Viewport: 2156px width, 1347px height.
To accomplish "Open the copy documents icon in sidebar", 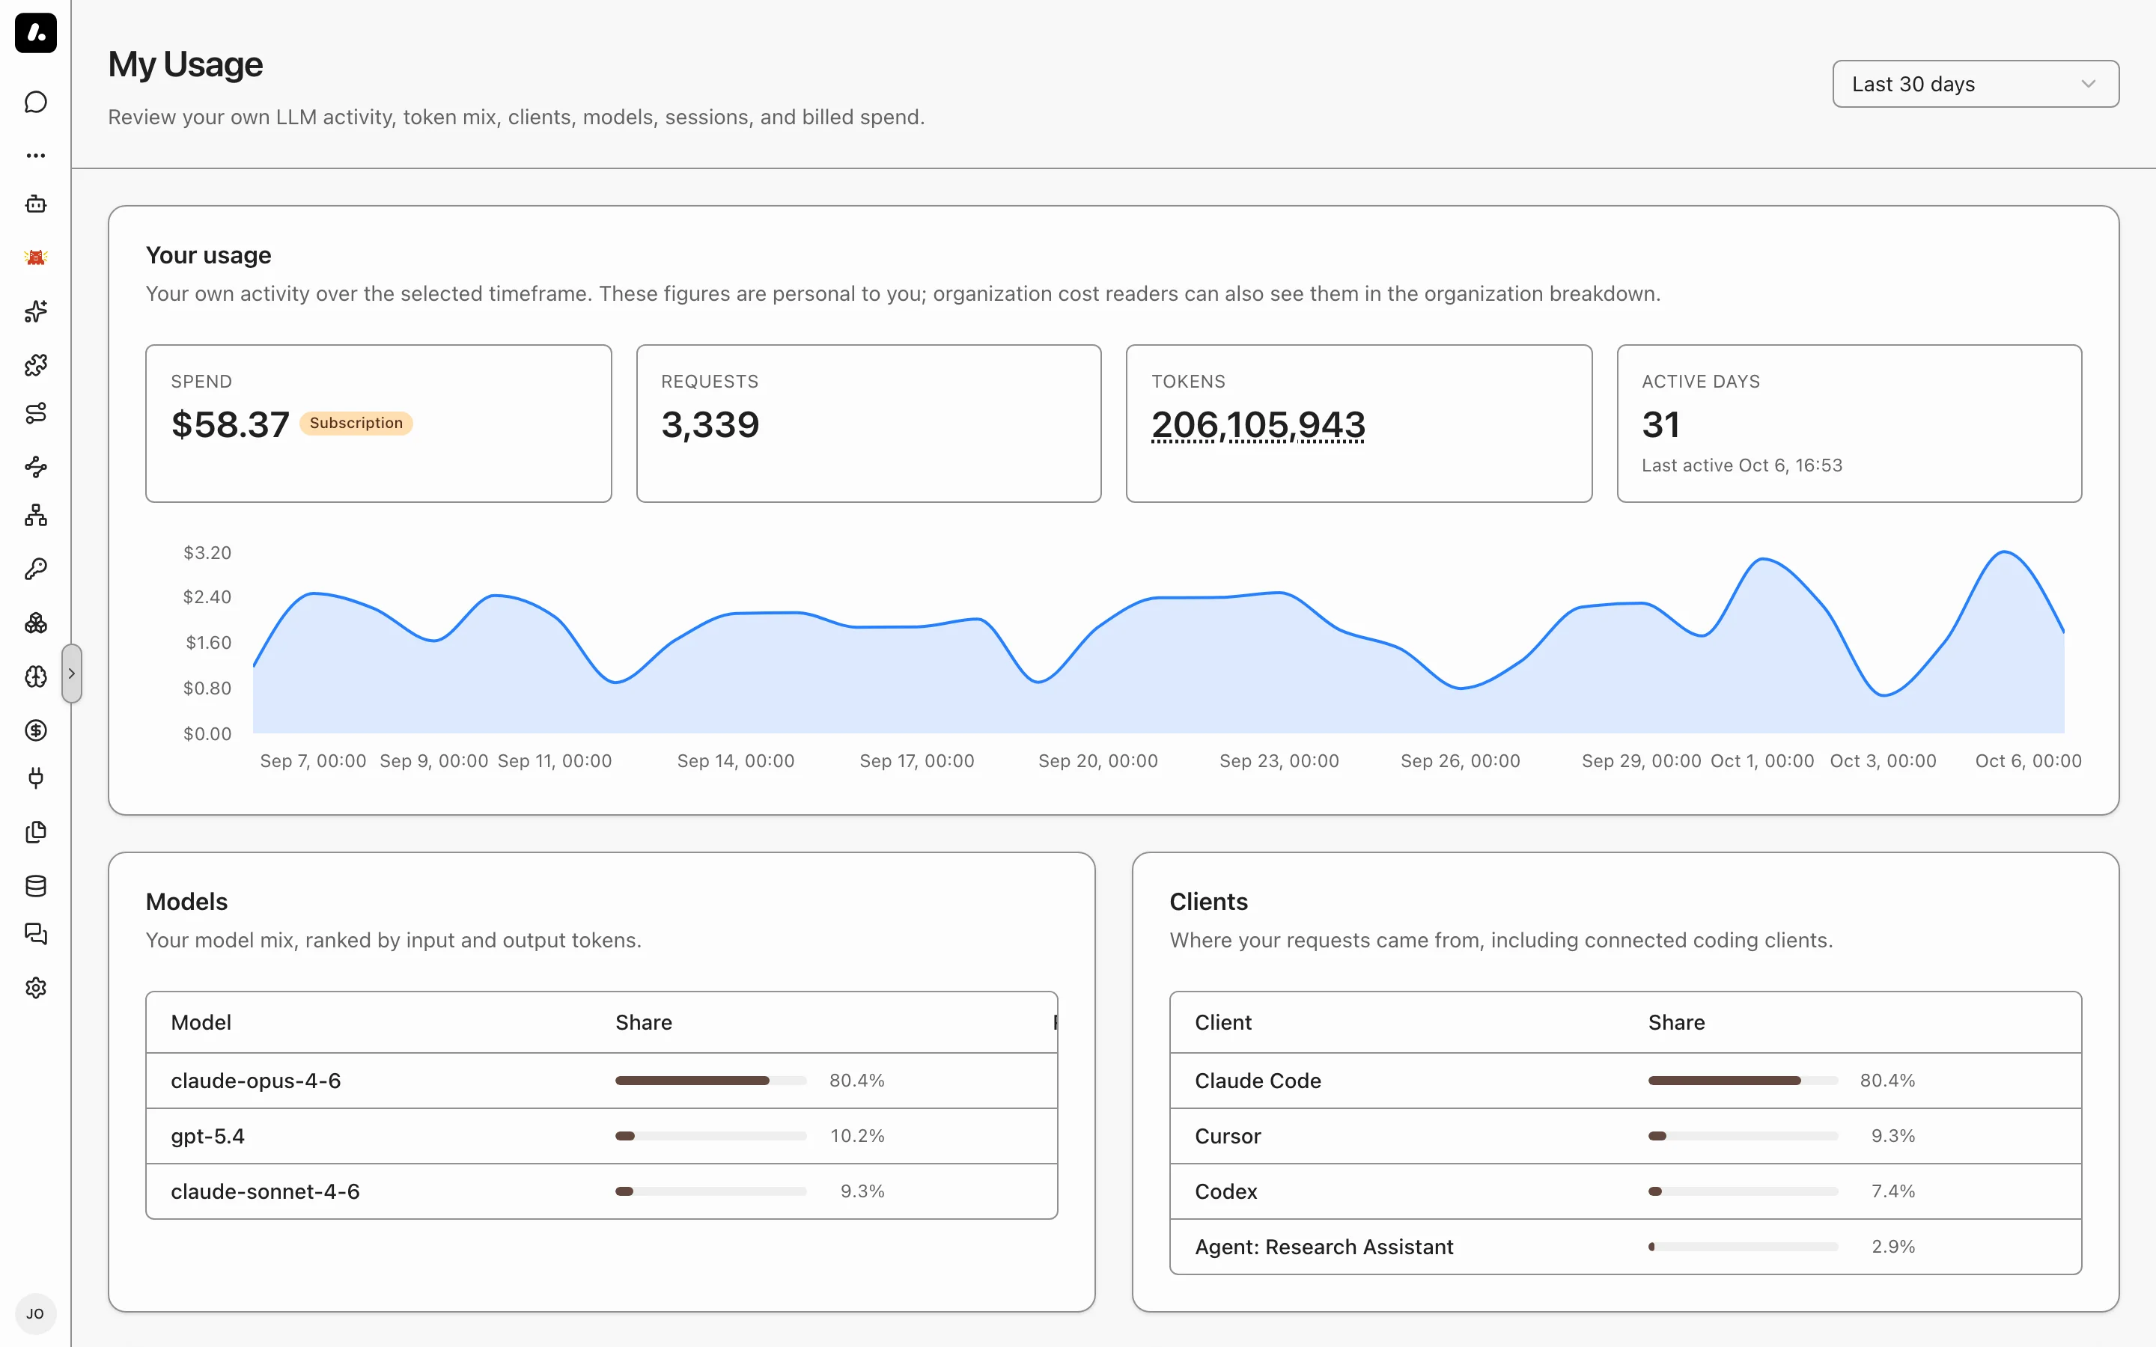I will (36, 832).
